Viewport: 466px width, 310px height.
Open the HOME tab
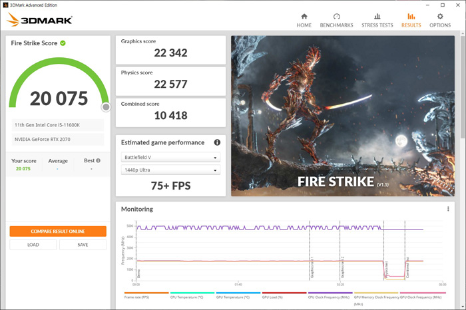click(x=304, y=21)
